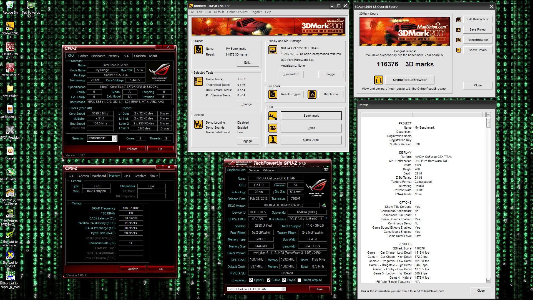Image resolution: width=533 pixels, height=300 pixels.
Task: Click the GPU Name field in GPU-Z
Action: tap(276, 178)
